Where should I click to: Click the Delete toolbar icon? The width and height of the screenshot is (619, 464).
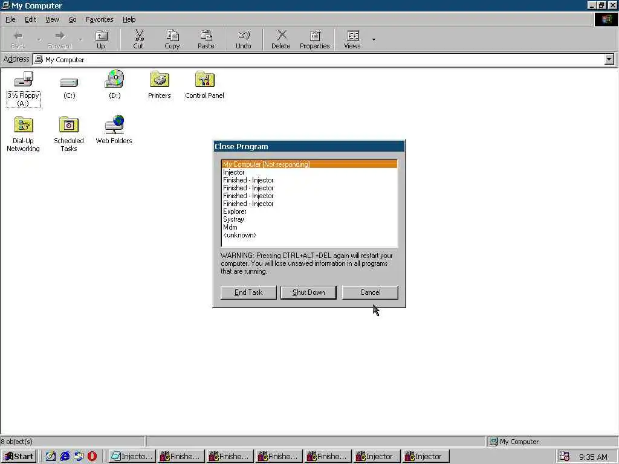pyautogui.click(x=280, y=39)
